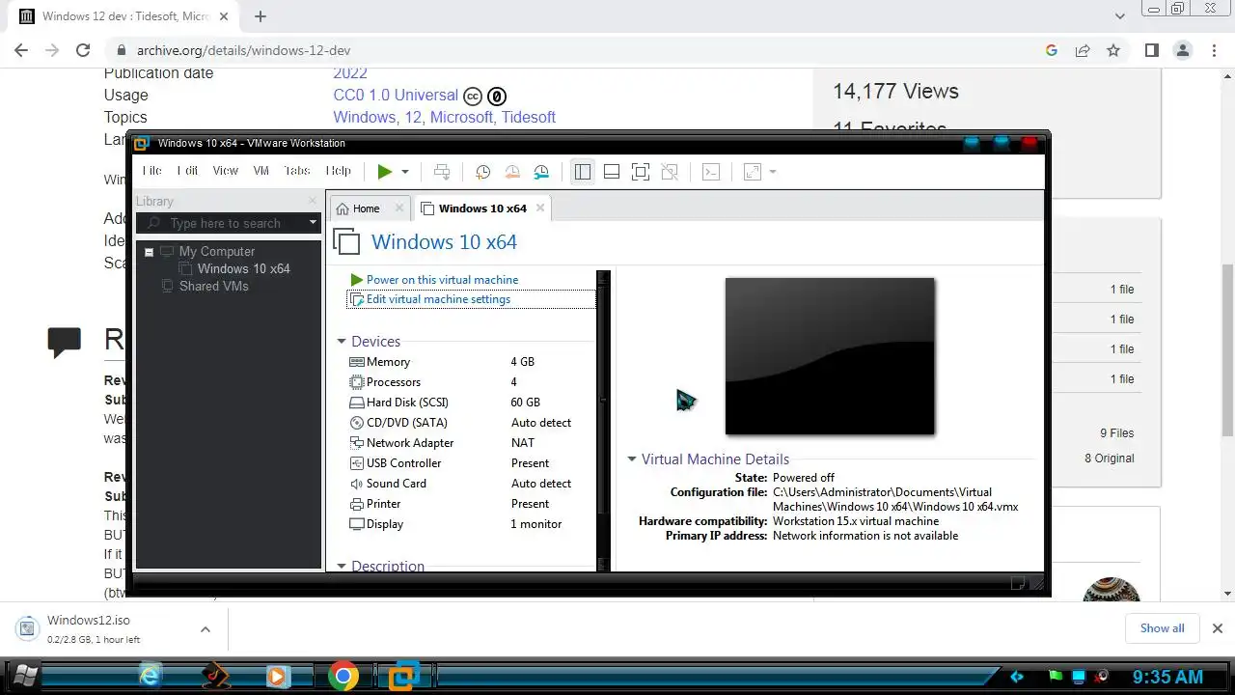Click the Unity mode toolbar icon

click(x=670, y=172)
